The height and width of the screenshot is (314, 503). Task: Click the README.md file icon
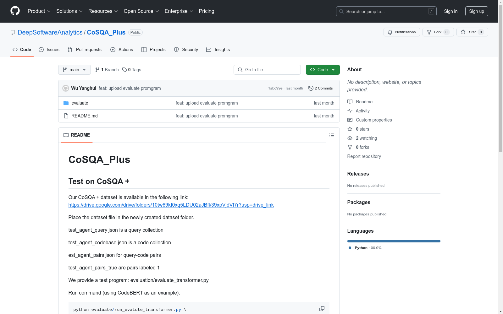click(66, 116)
